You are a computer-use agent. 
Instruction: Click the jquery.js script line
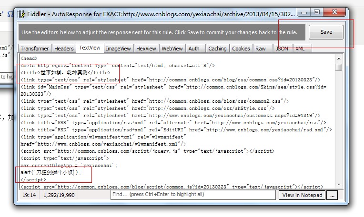(x=147, y=151)
